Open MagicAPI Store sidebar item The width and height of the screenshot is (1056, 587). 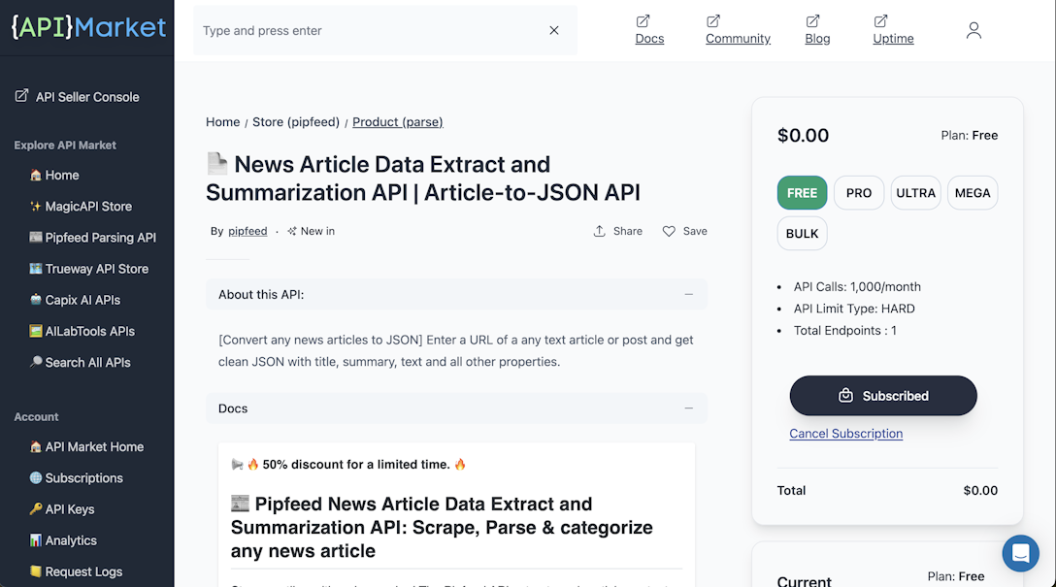click(x=81, y=207)
